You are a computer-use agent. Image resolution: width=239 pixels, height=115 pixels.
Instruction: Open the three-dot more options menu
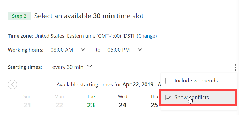tap(235, 67)
